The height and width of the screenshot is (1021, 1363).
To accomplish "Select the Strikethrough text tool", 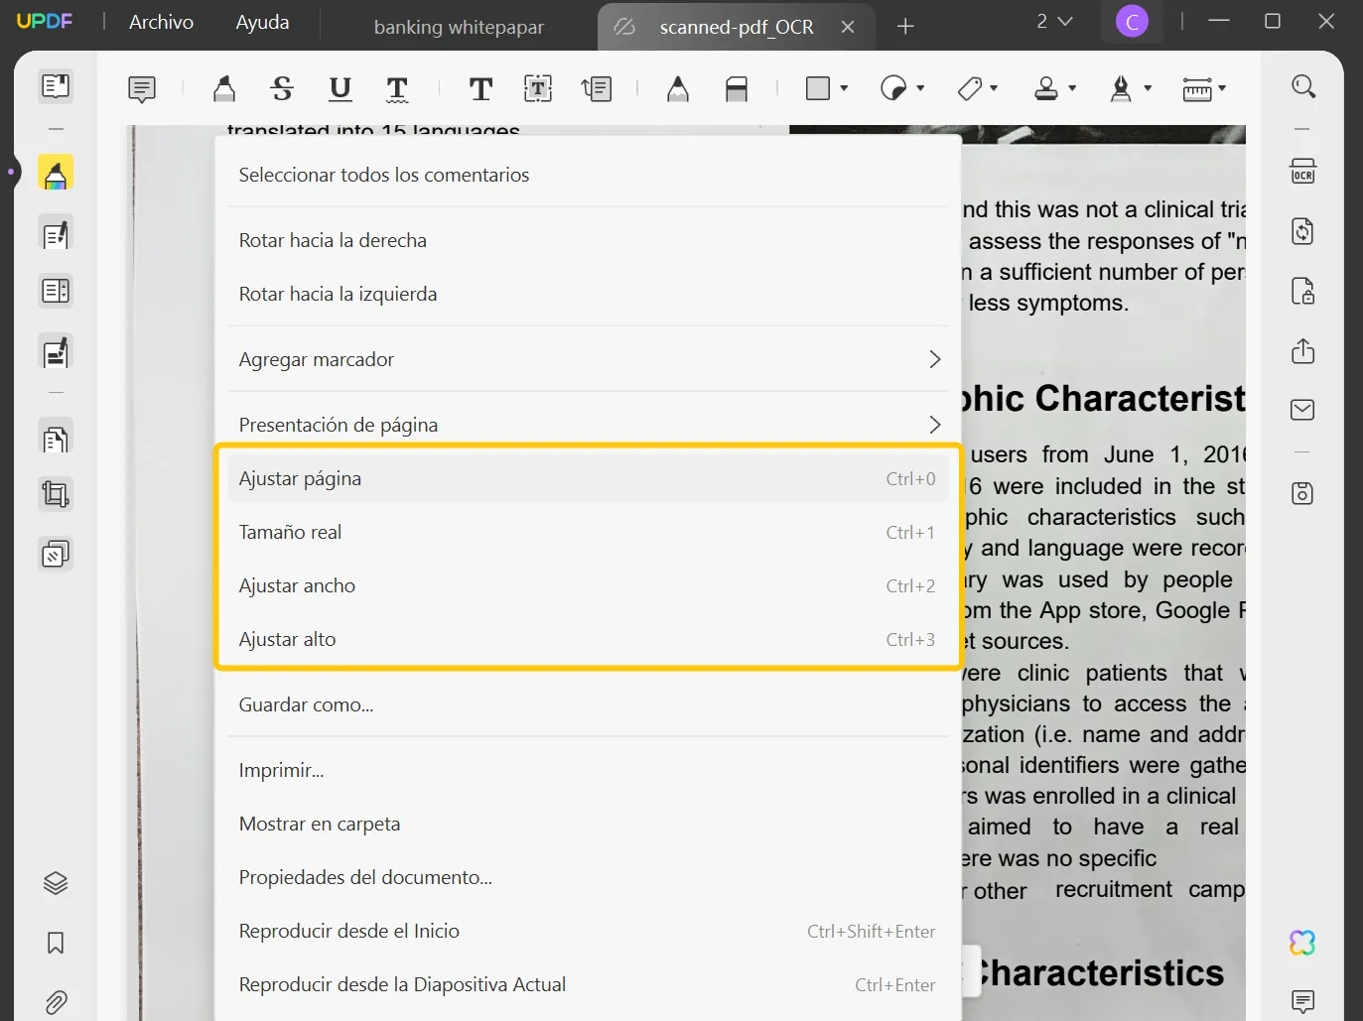I will point(282,89).
